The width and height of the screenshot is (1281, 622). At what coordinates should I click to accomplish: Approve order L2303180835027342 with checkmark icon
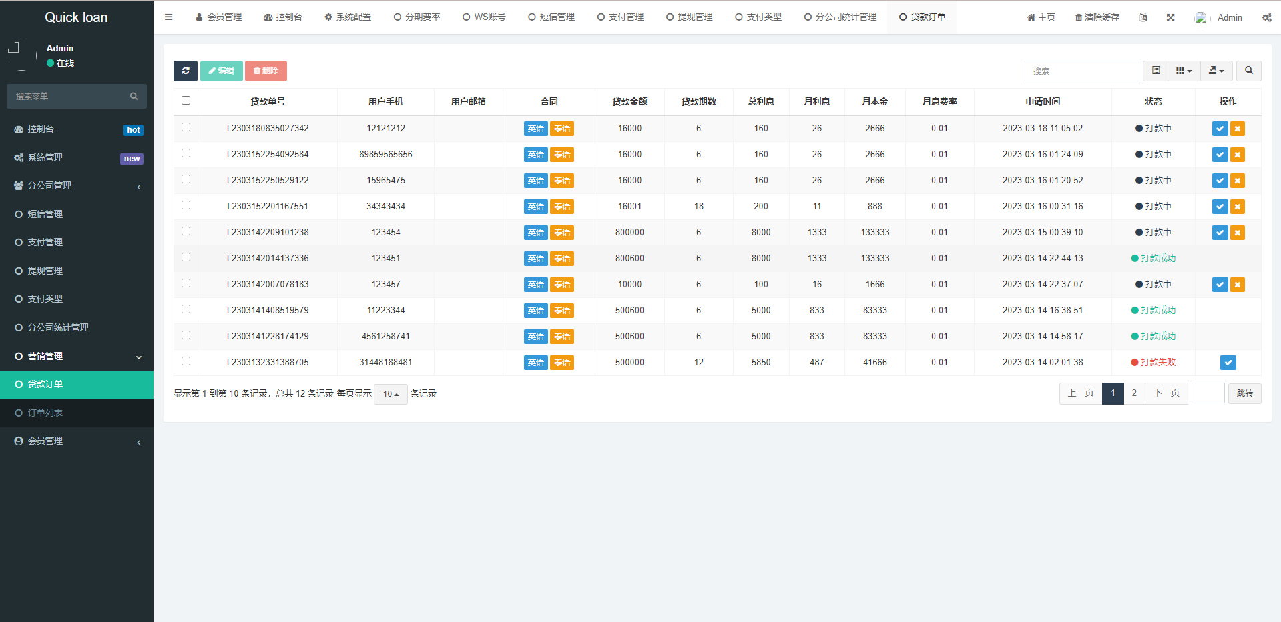point(1220,129)
